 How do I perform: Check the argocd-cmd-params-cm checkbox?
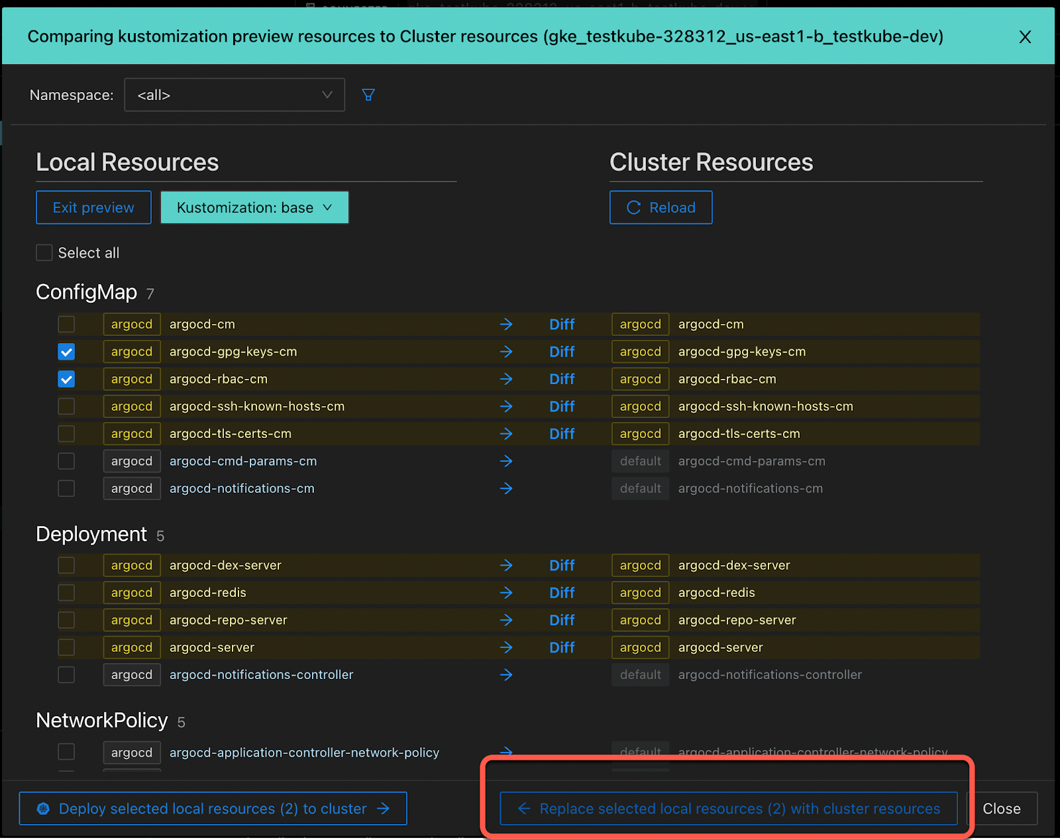66,461
